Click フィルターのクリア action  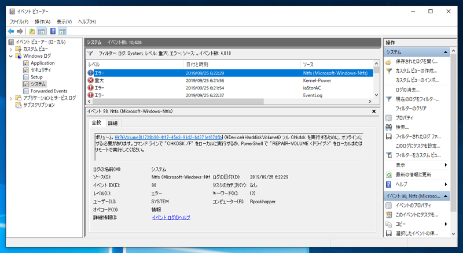(411, 109)
